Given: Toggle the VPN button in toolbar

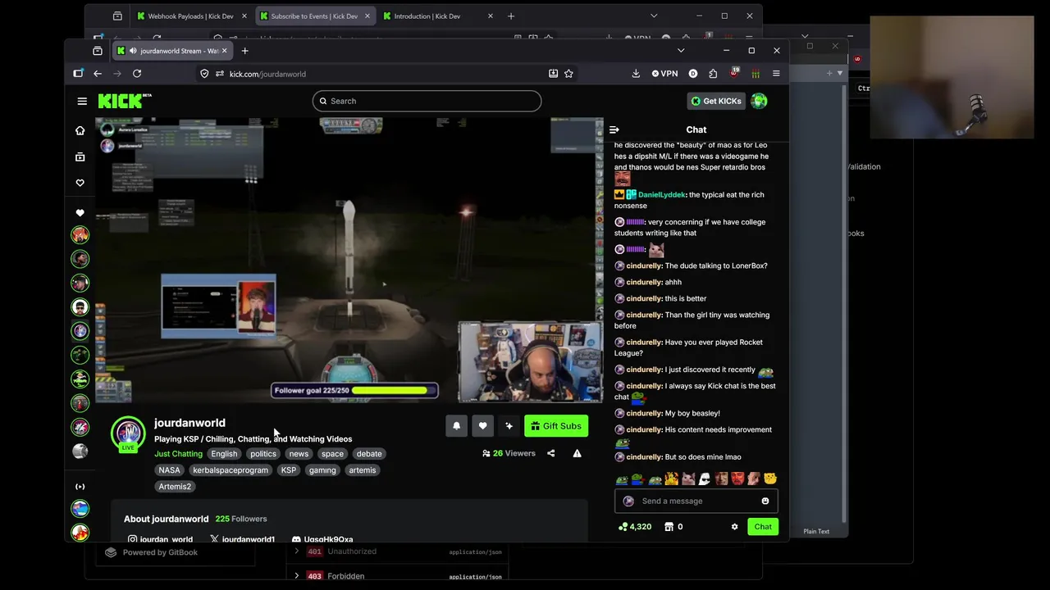Looking at the screenshot, I should tap(664, 74).
